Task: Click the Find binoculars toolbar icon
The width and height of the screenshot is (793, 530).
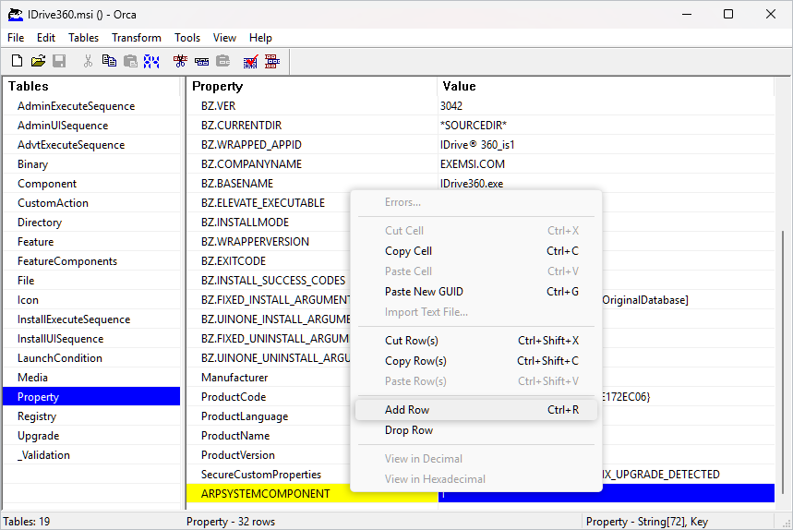Action: 151,61
